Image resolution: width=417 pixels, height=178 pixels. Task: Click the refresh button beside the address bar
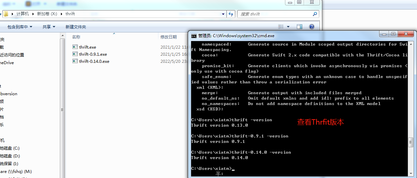231,14
